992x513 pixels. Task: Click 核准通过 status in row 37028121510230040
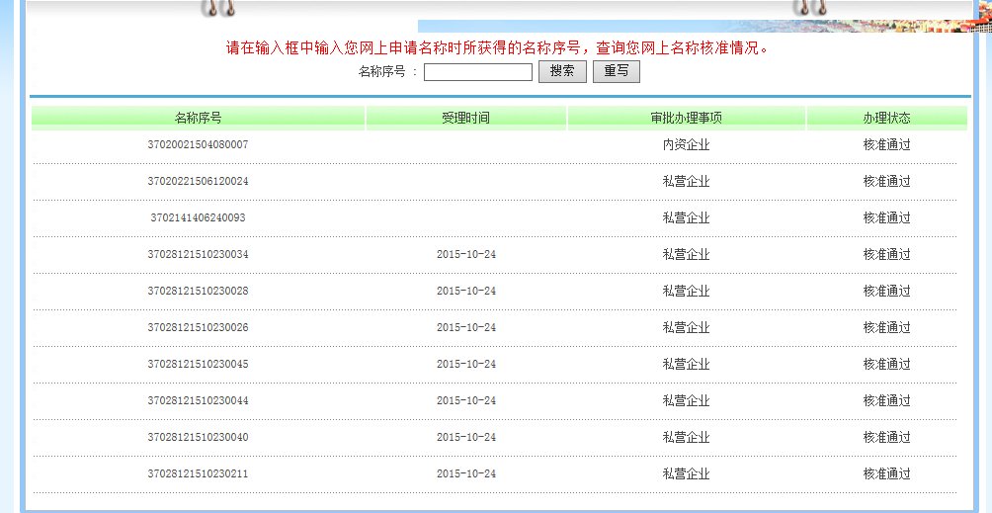(x=887, y=438)
